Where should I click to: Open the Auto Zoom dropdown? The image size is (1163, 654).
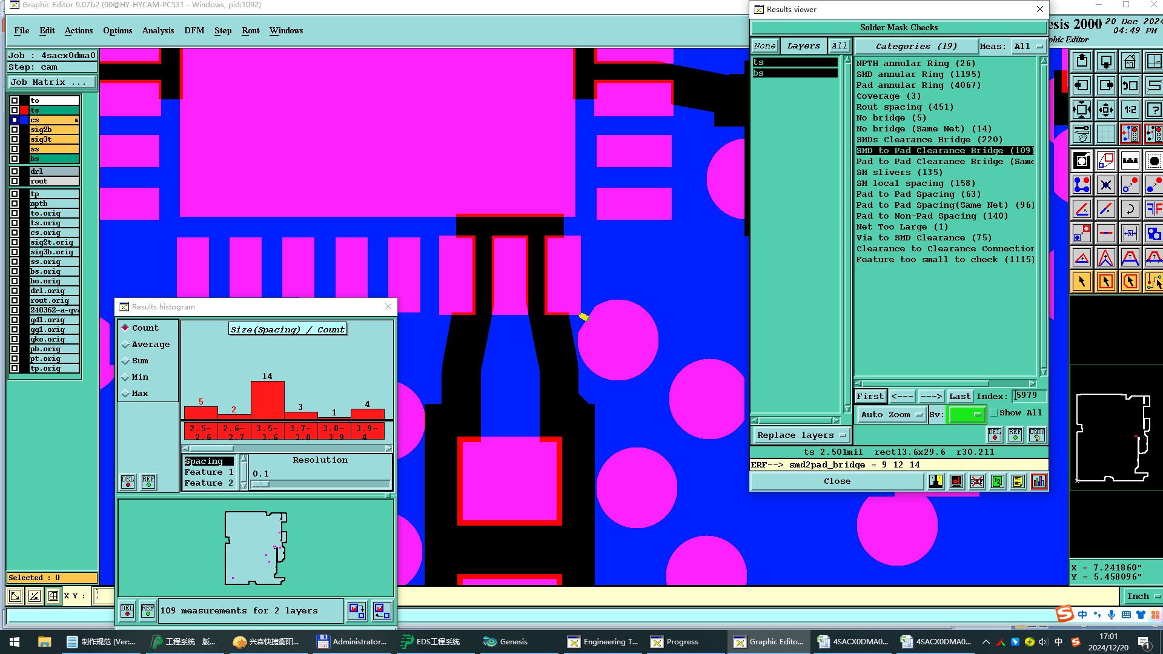891,415
